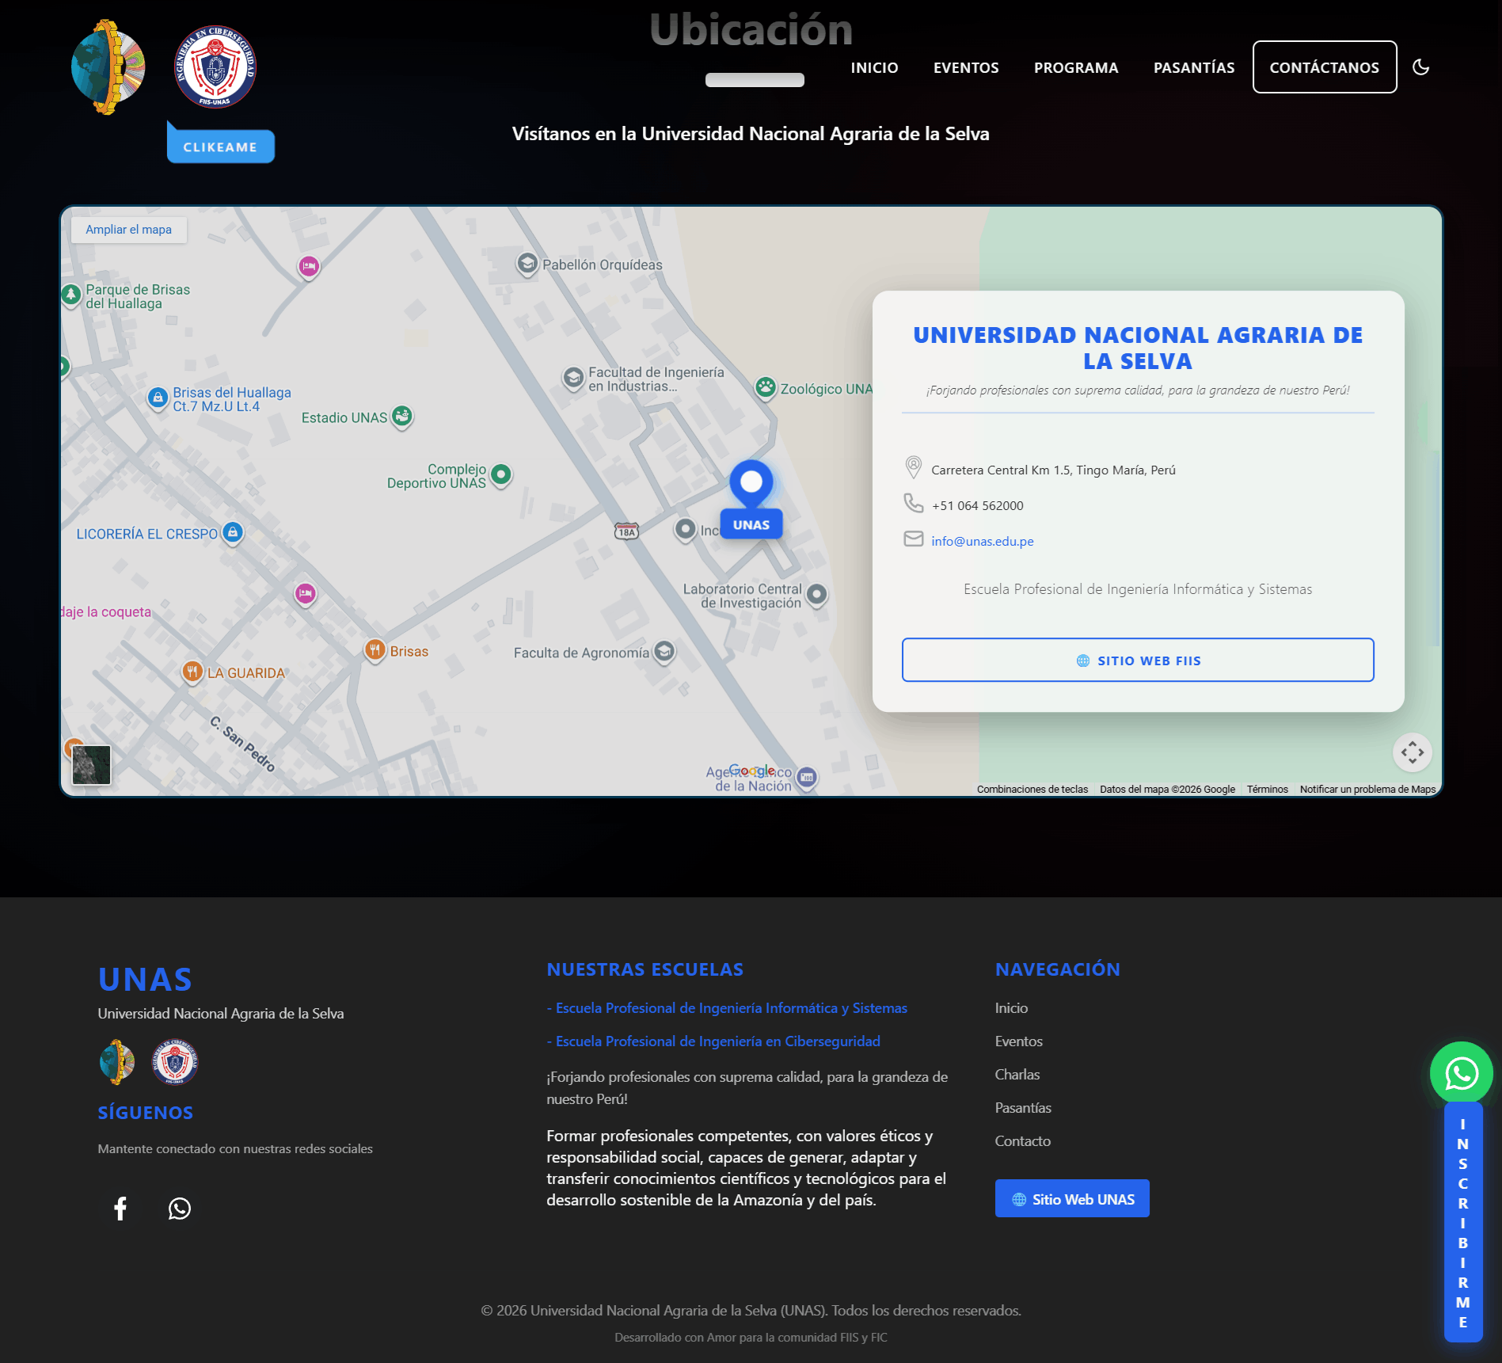
Task: Click the Zoológico UNAS map marker
Action: click(x=765, y=388)
